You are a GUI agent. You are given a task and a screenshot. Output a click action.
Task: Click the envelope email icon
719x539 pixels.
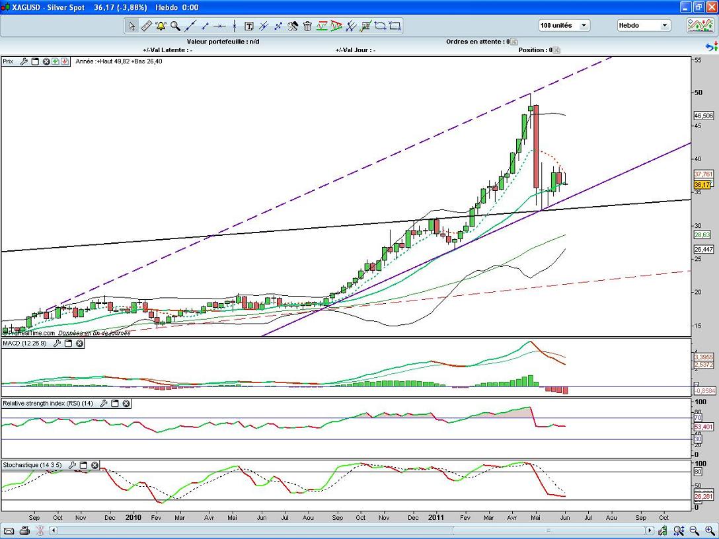[9, 530]
